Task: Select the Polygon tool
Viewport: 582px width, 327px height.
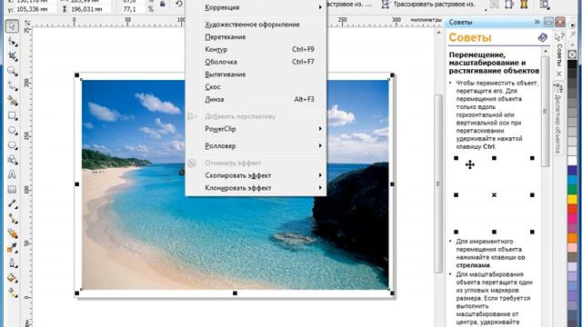Action: 12,145
